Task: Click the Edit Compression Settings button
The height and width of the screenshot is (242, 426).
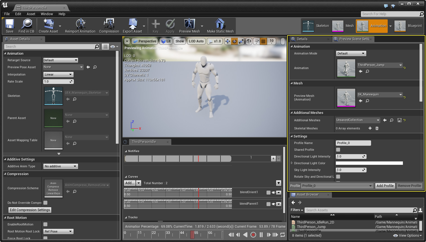Action: point(30,210)
